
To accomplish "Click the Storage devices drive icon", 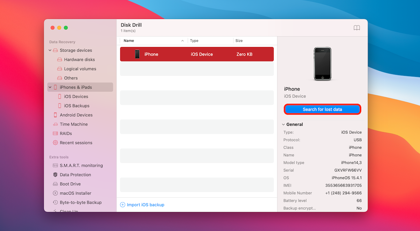I will pyautogui.click(x=55, y=50).
